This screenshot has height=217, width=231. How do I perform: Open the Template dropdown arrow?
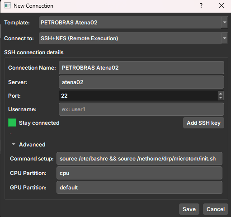[x=225, y=22]
